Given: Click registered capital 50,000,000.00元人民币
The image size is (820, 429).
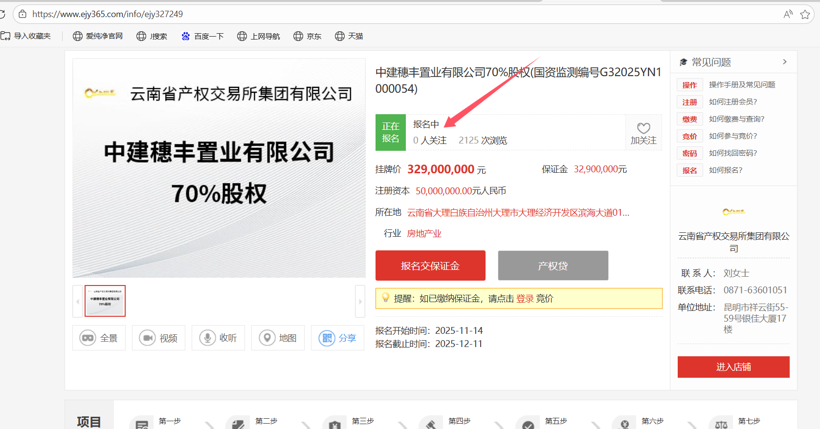Looking at the screenshot, I should [x=461, y=191].
